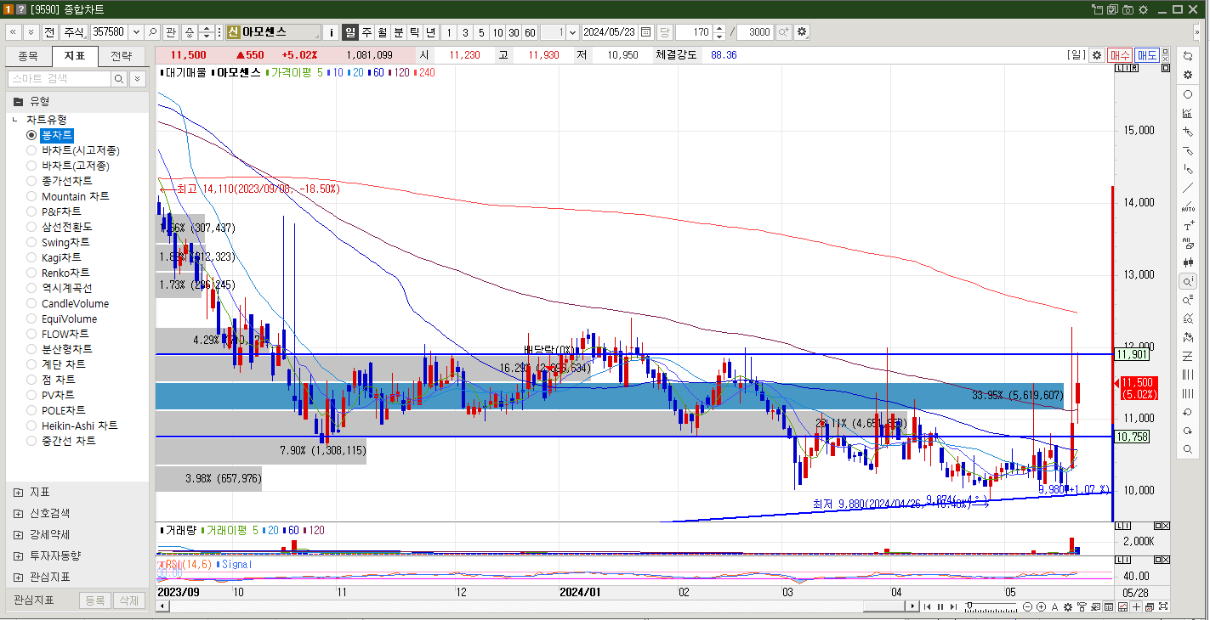Click the 60 interval button
1210x620 pixels.
530,32
